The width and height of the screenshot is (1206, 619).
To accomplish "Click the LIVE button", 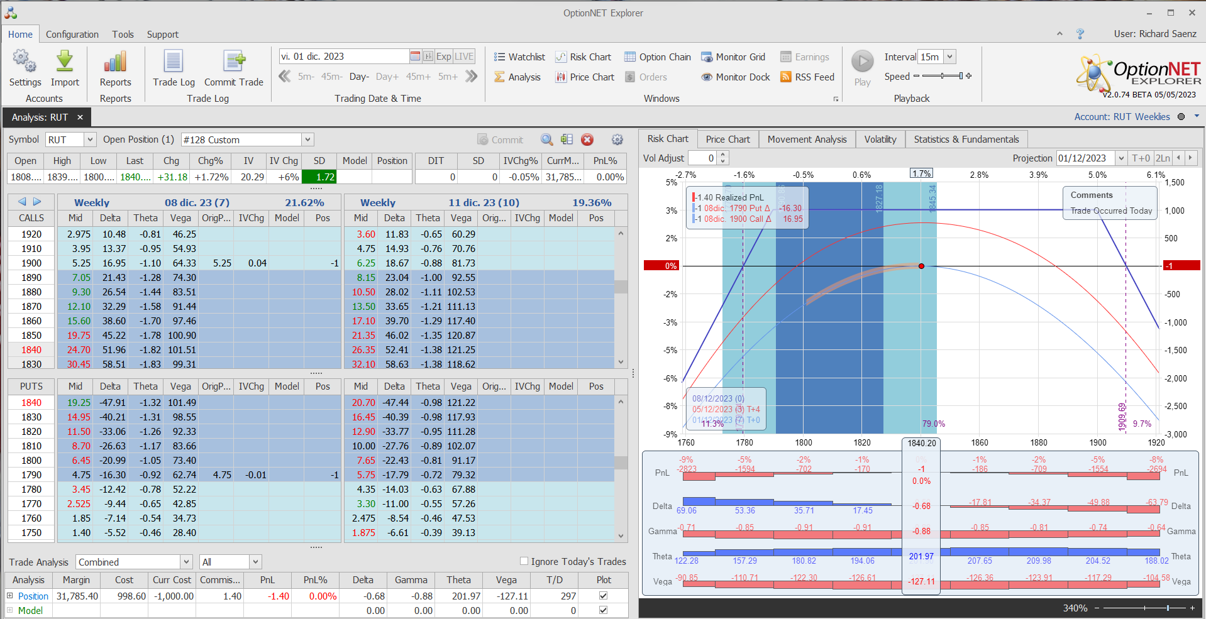I will point(464,57).
